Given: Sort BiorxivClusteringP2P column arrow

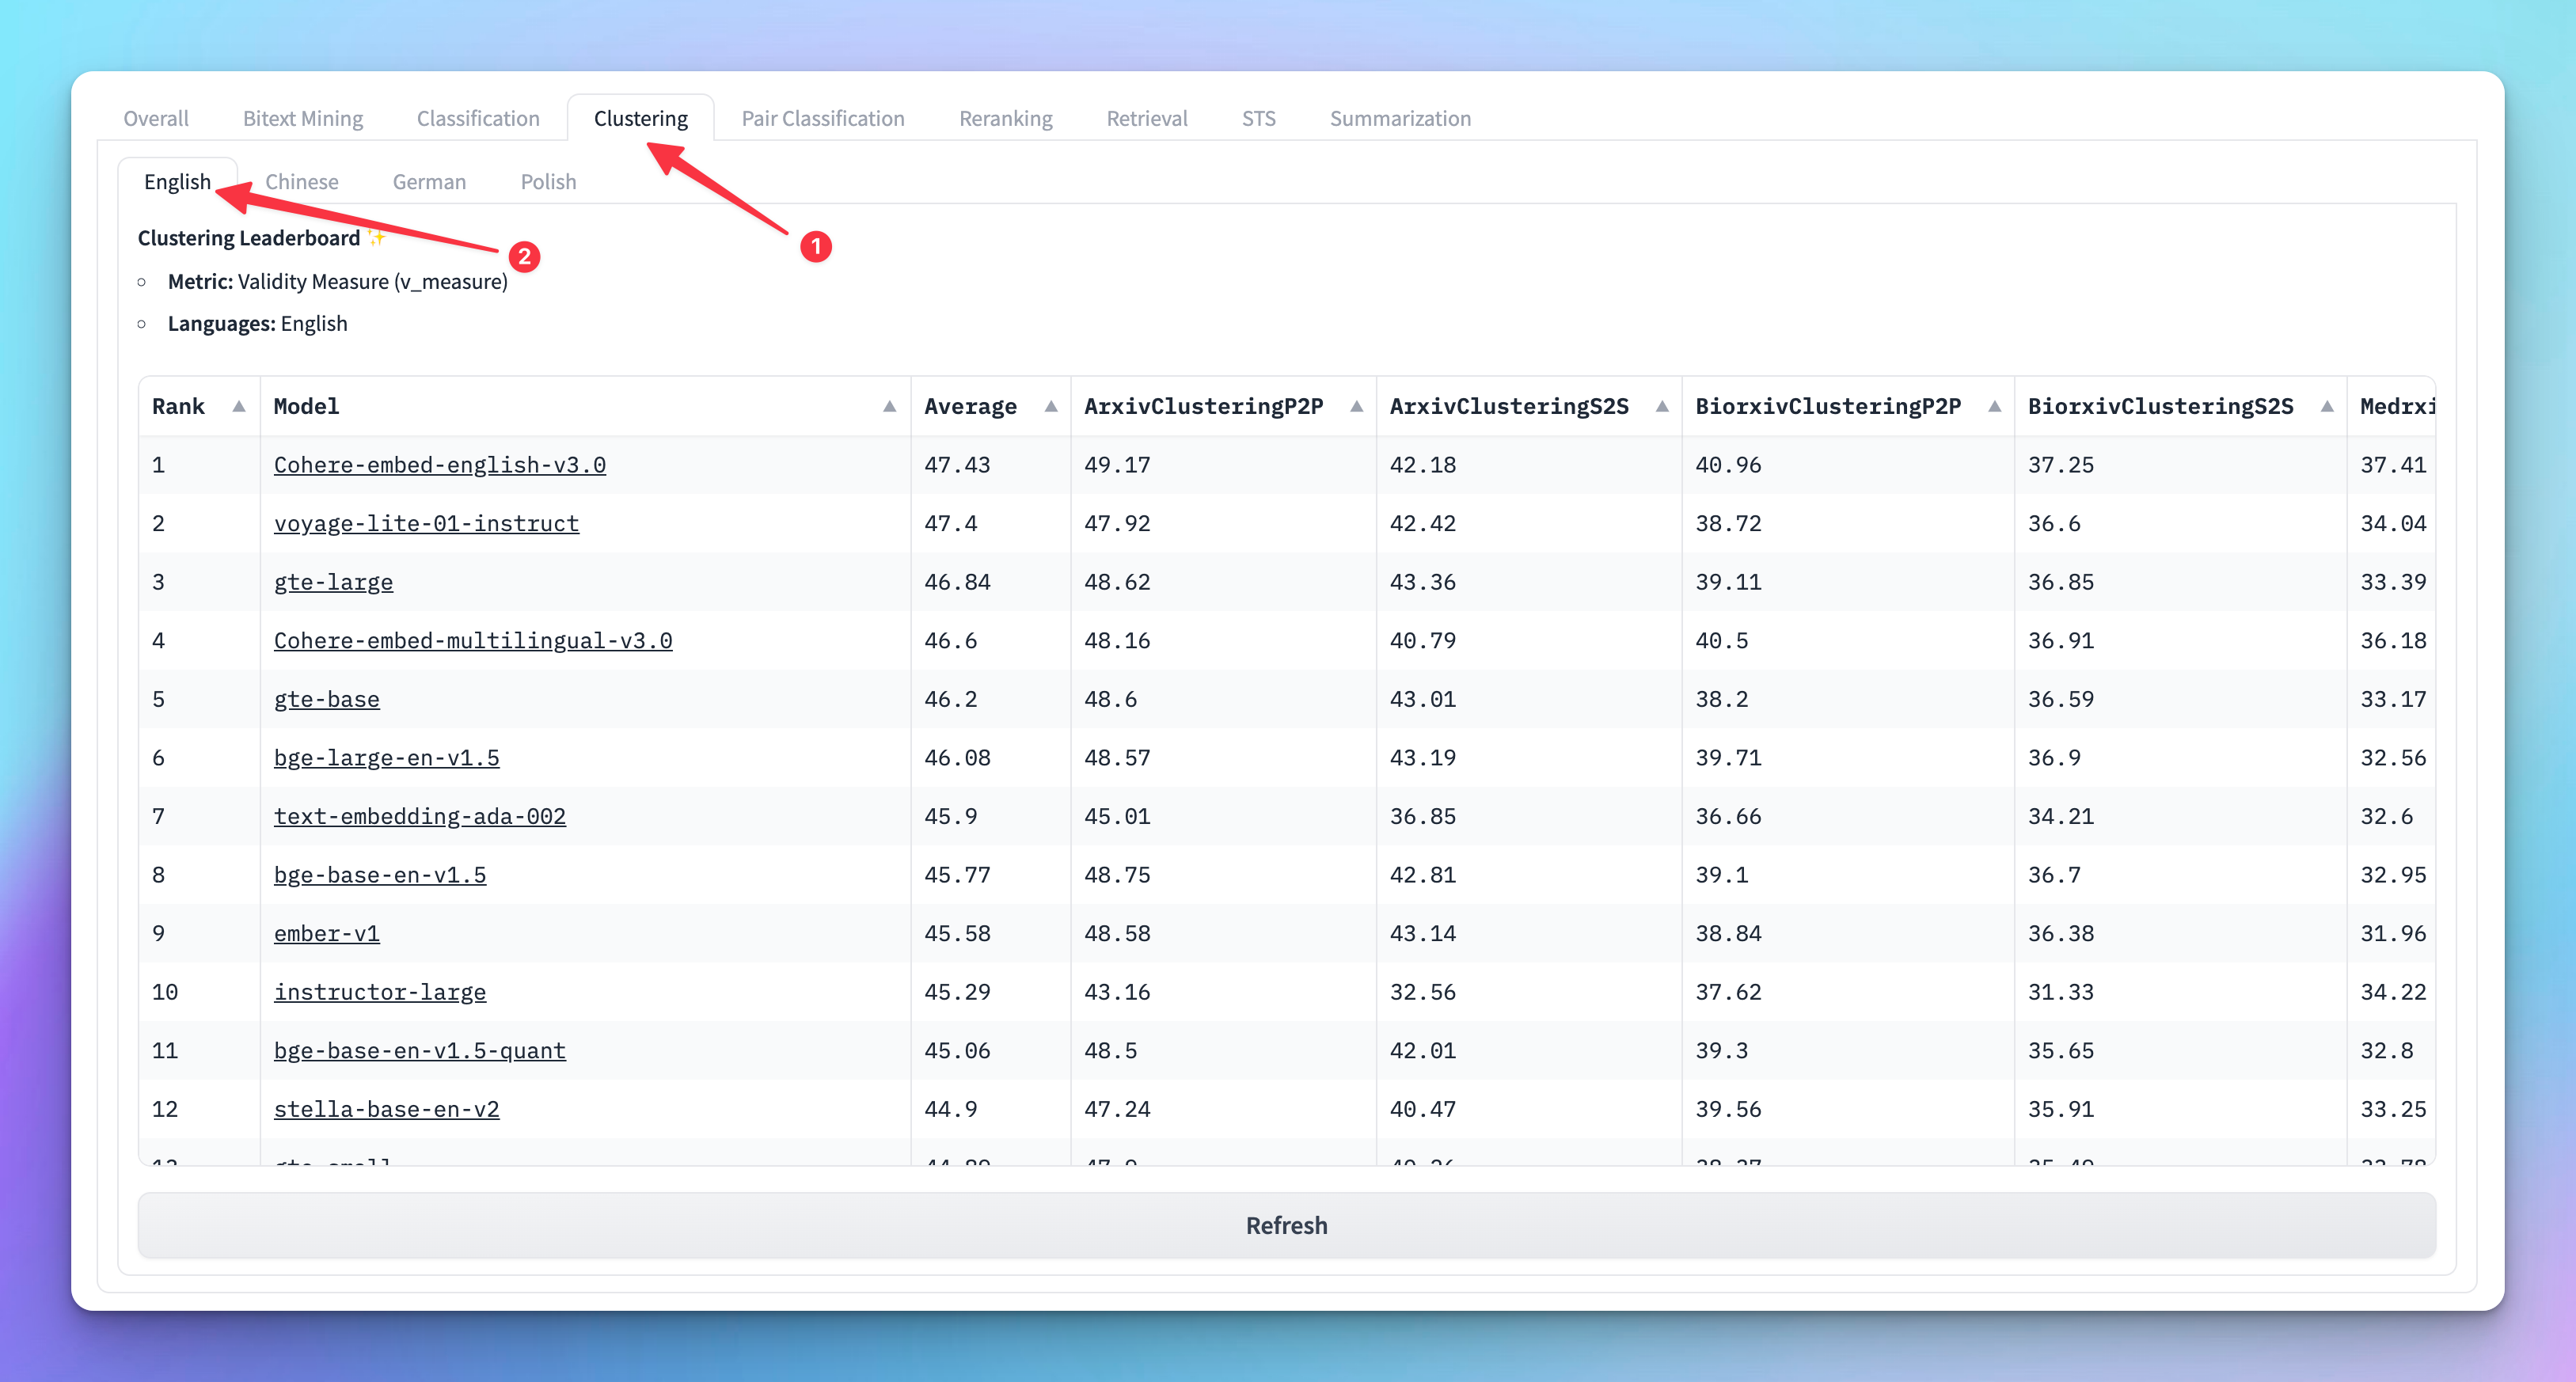Looking at the screenshot, I should tap(1994, 406).
